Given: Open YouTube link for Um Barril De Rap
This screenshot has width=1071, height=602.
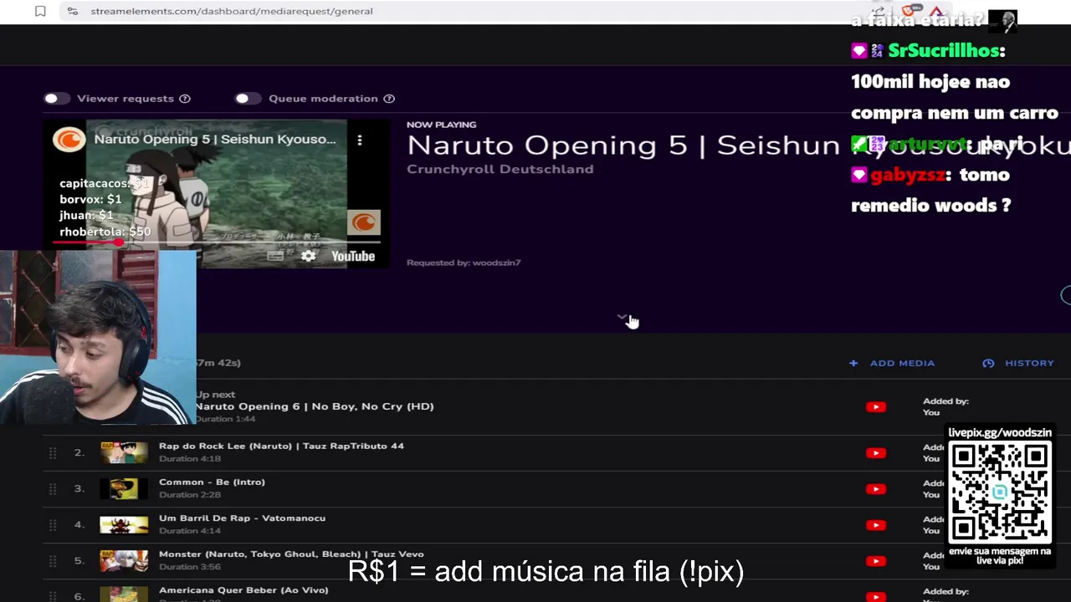Looking at the screenshot, I should click(x=876, y=525).
